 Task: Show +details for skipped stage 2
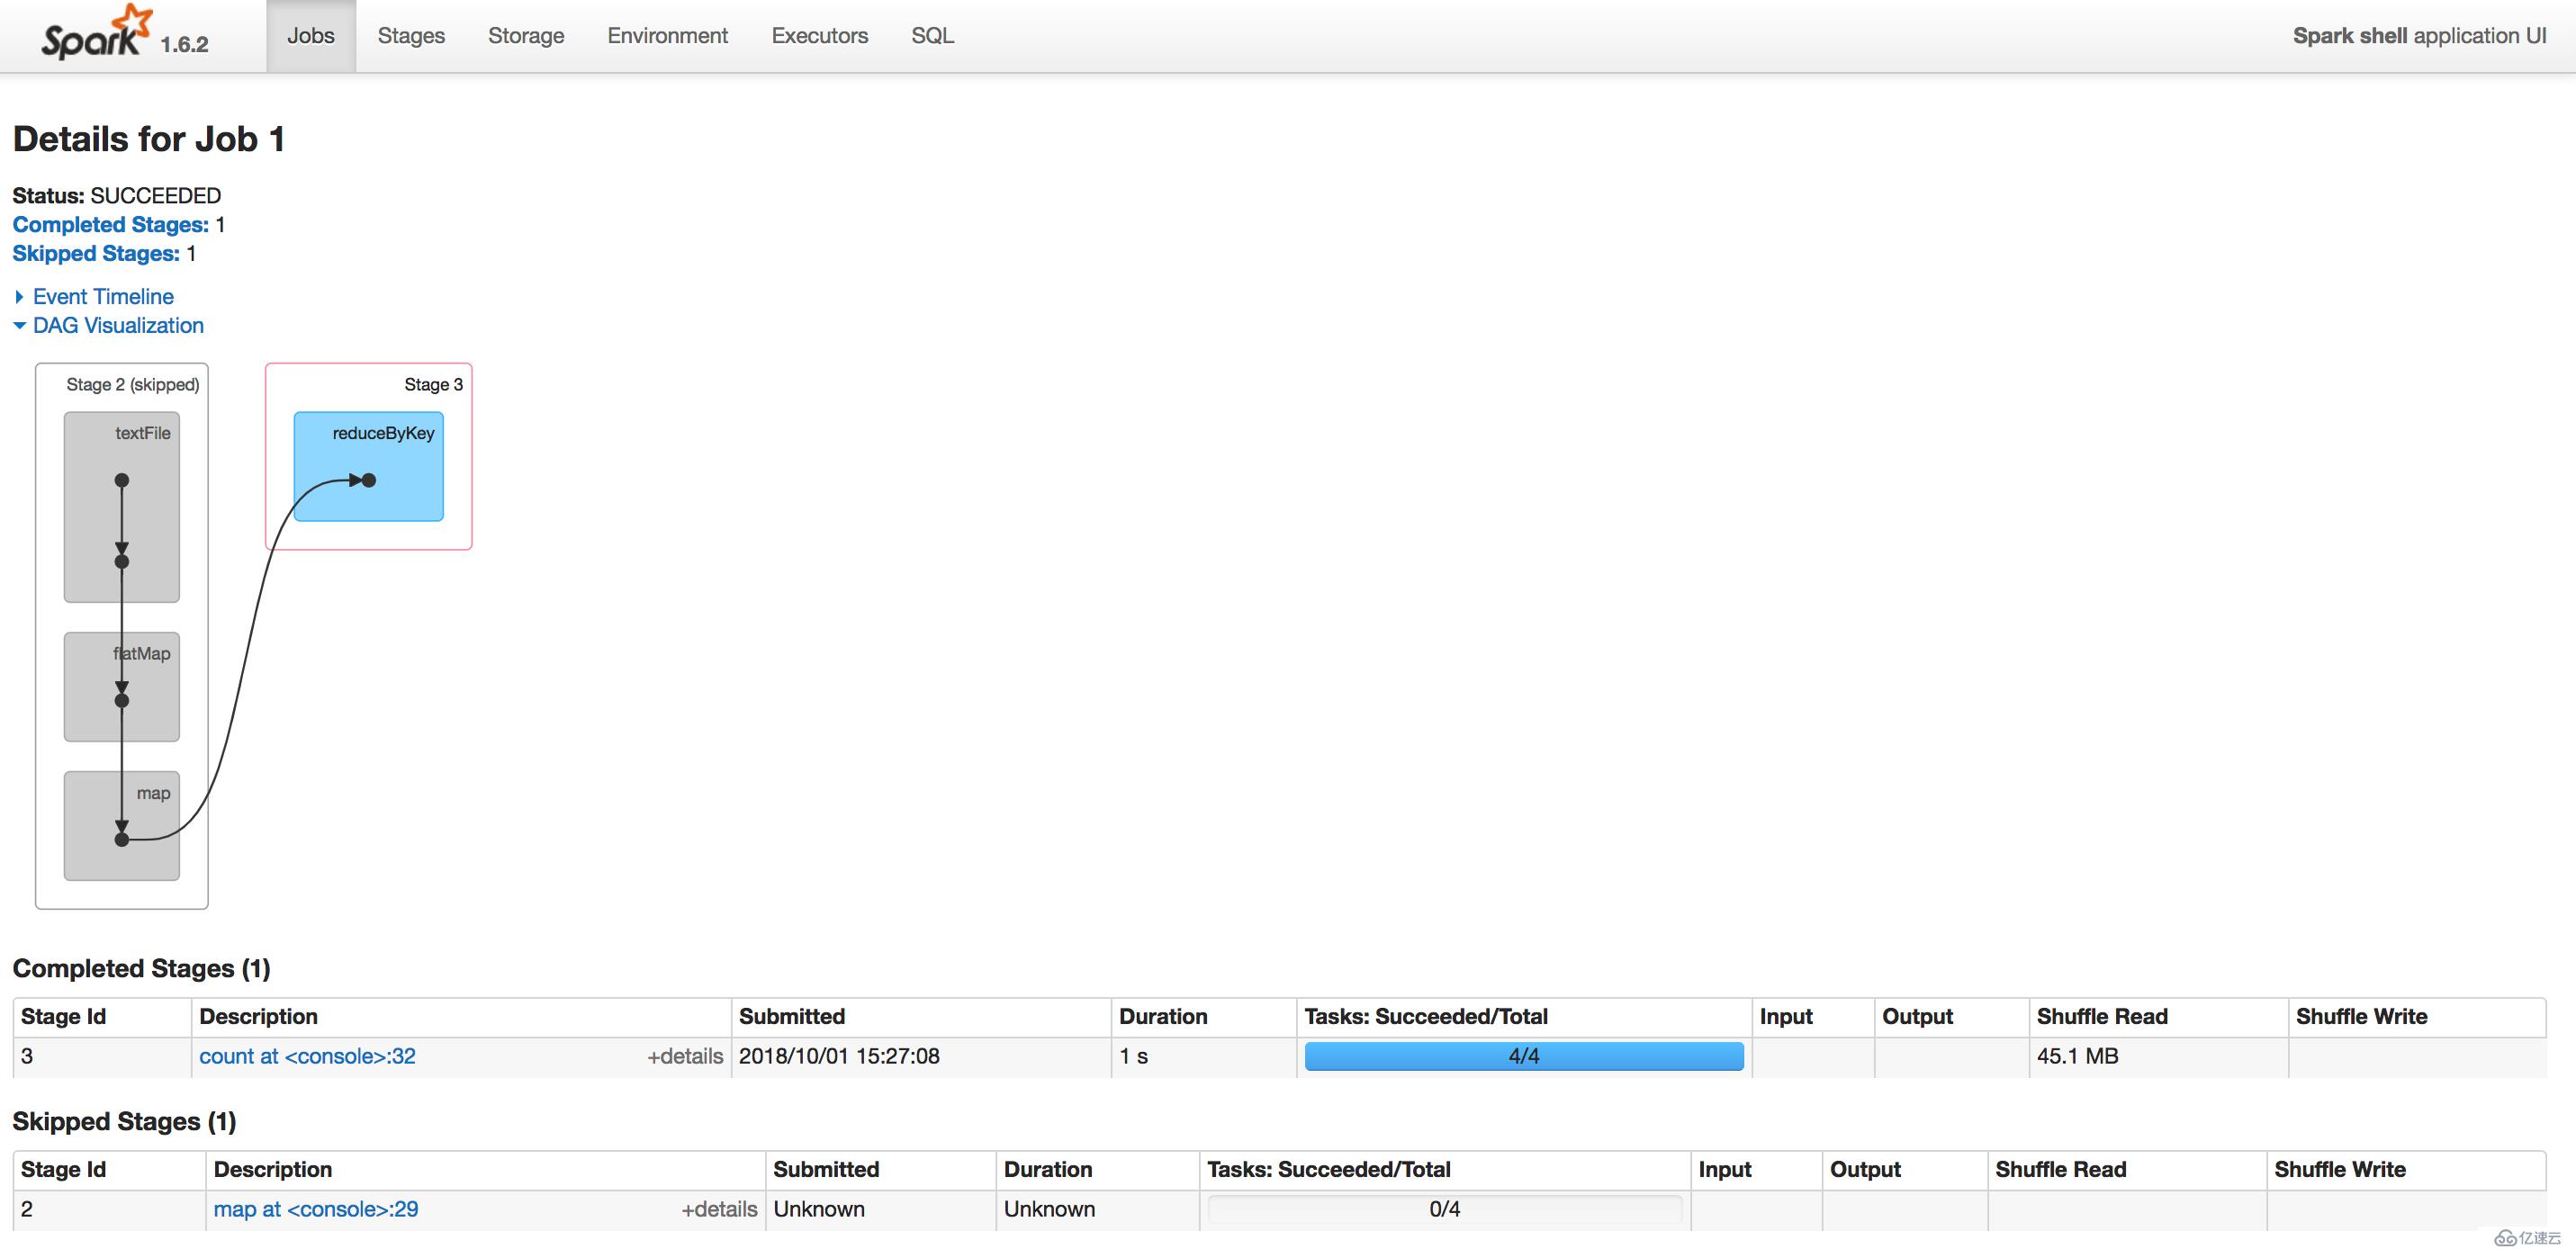tap(719, 1209)
